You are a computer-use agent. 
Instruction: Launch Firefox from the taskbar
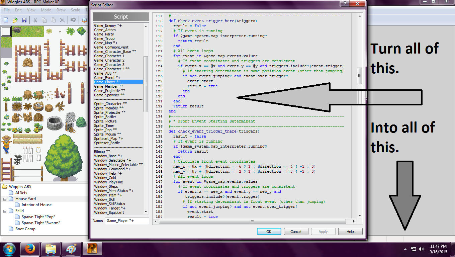(x=30, y=249)
